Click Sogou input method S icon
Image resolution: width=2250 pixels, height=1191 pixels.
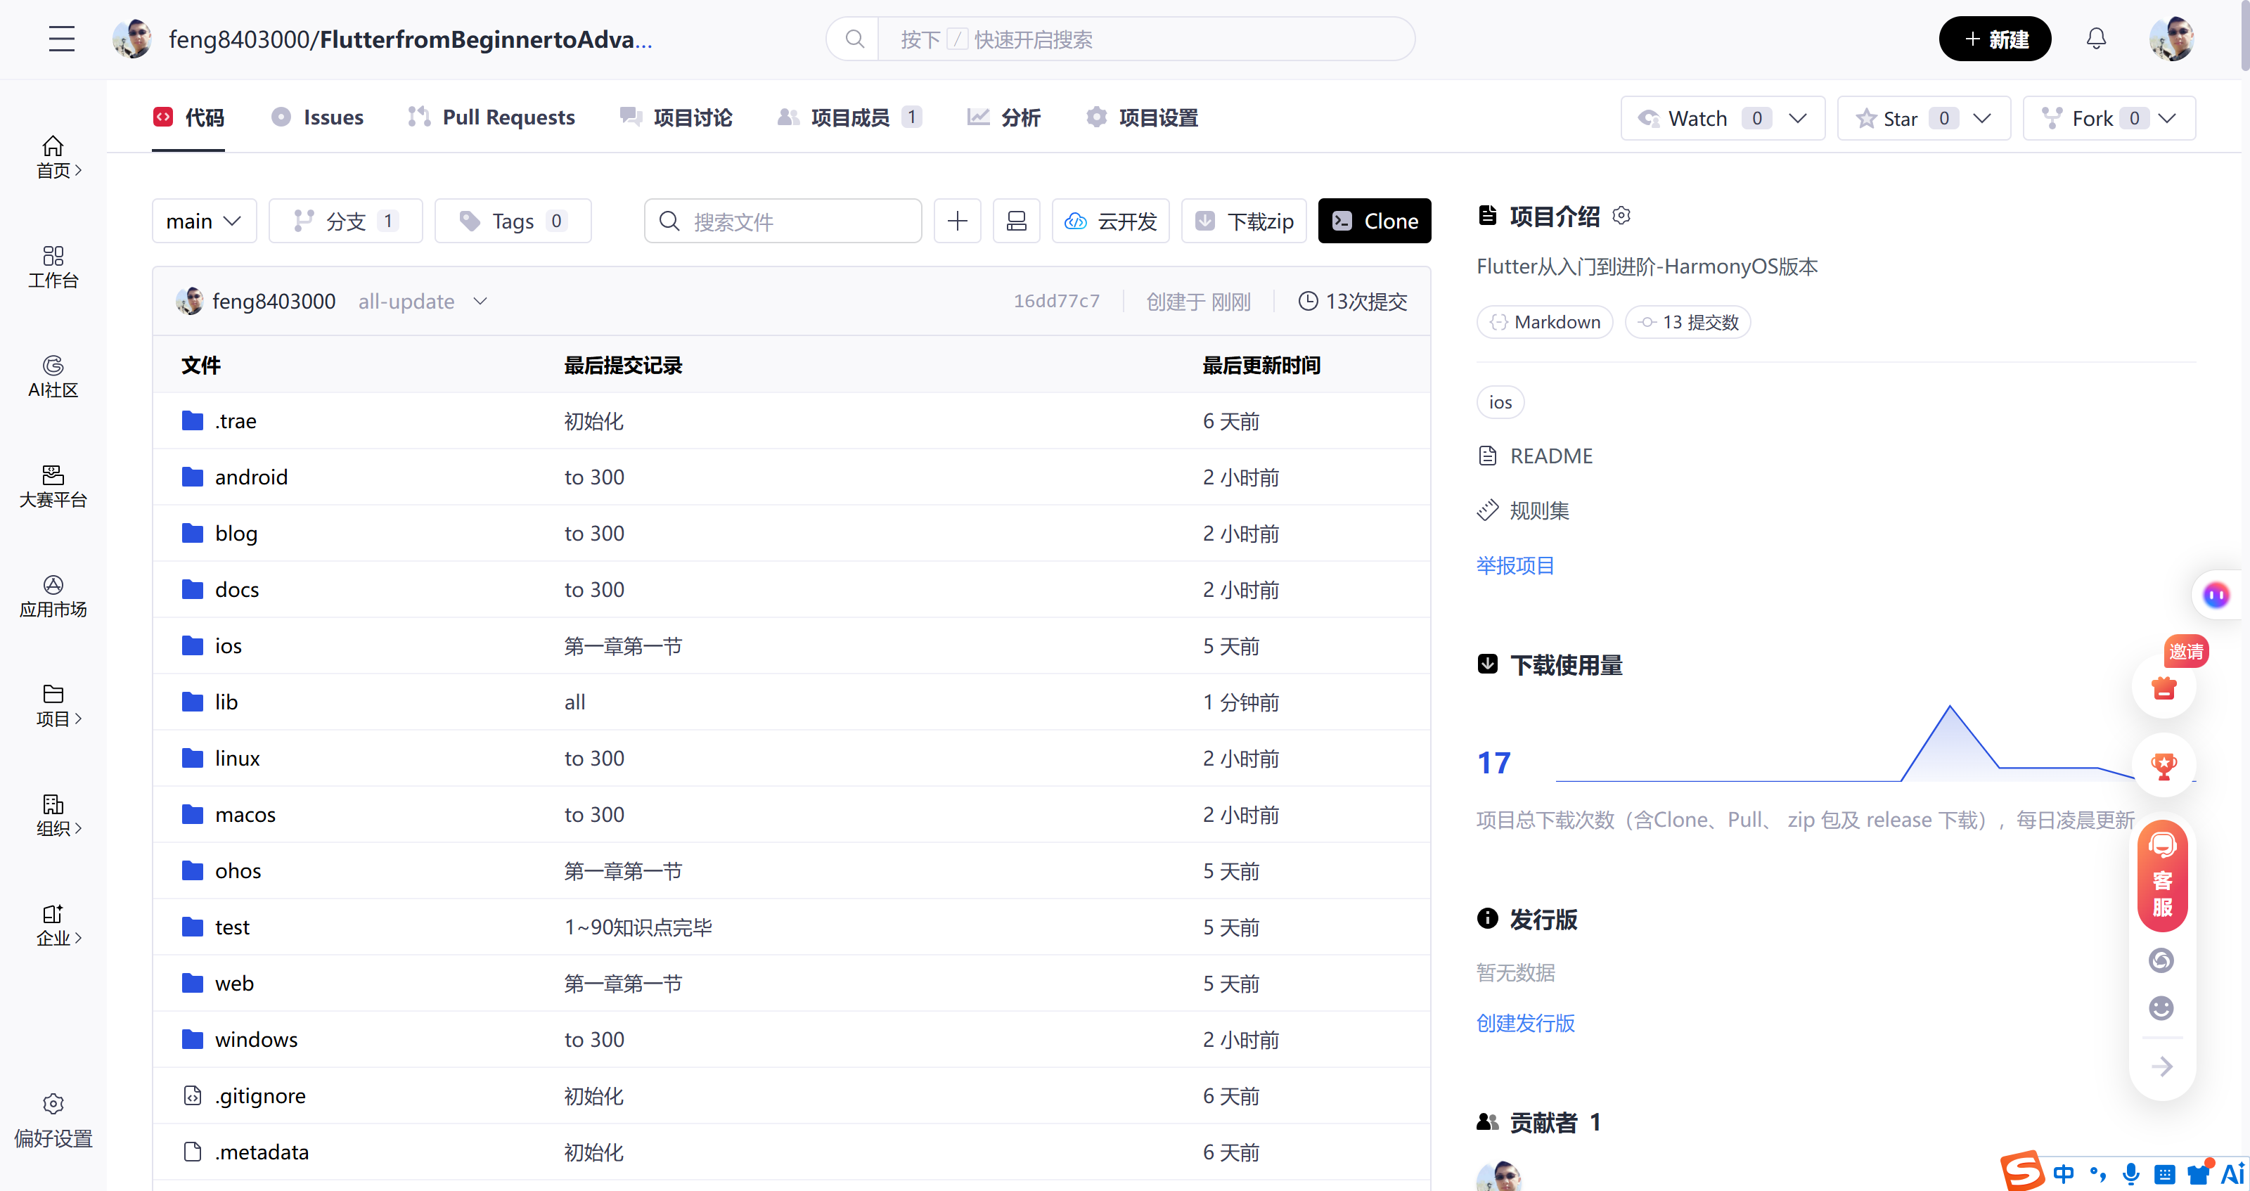pyautogui.click(x=2023, y=1171)
